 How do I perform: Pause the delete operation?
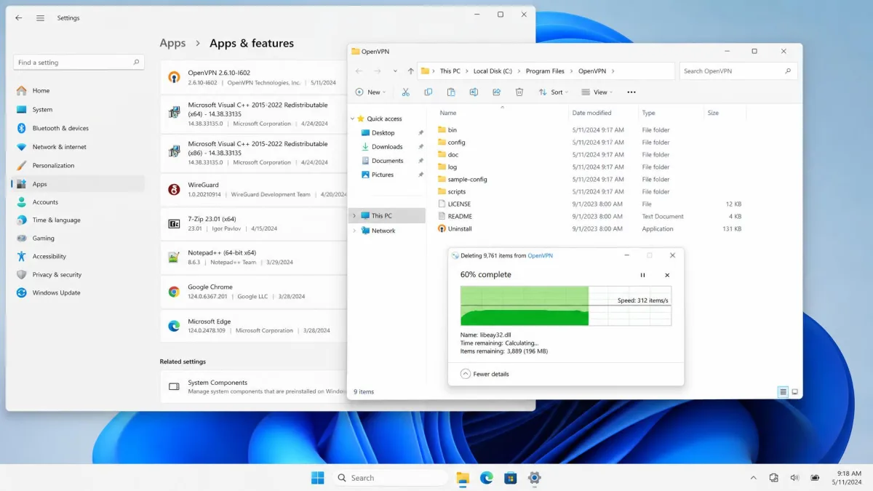[x=642, y=275]
